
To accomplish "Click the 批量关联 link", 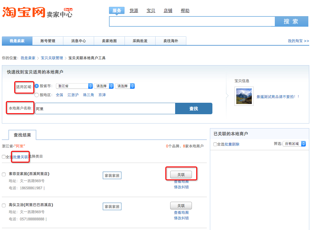I will (20, 157).
